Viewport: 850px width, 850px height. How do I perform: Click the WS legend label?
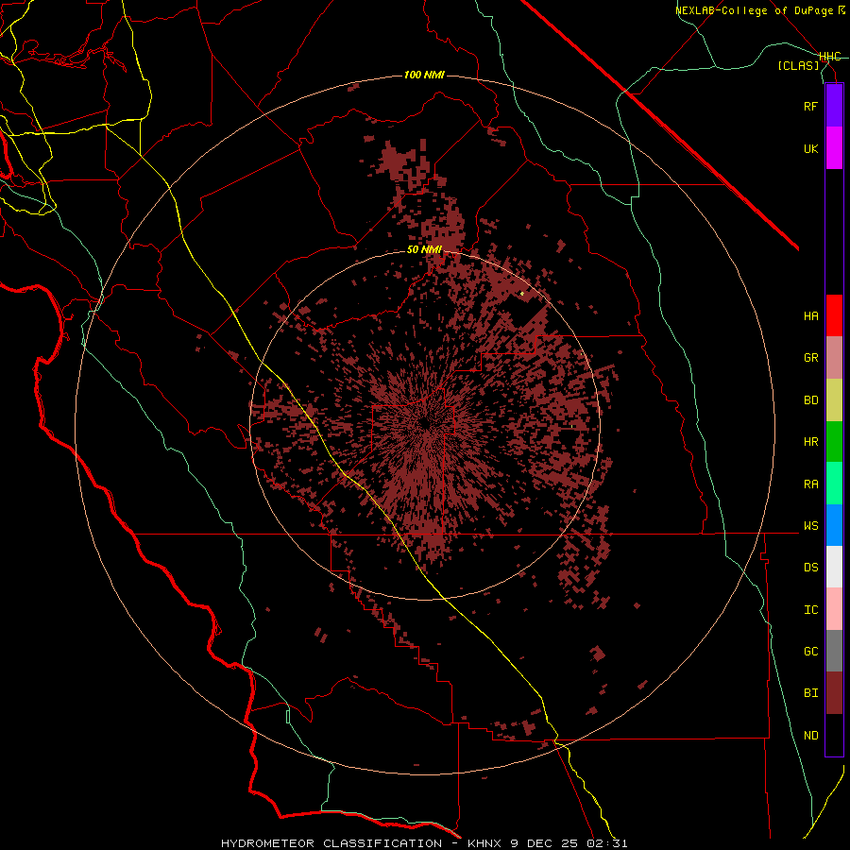tap(810, 526)
